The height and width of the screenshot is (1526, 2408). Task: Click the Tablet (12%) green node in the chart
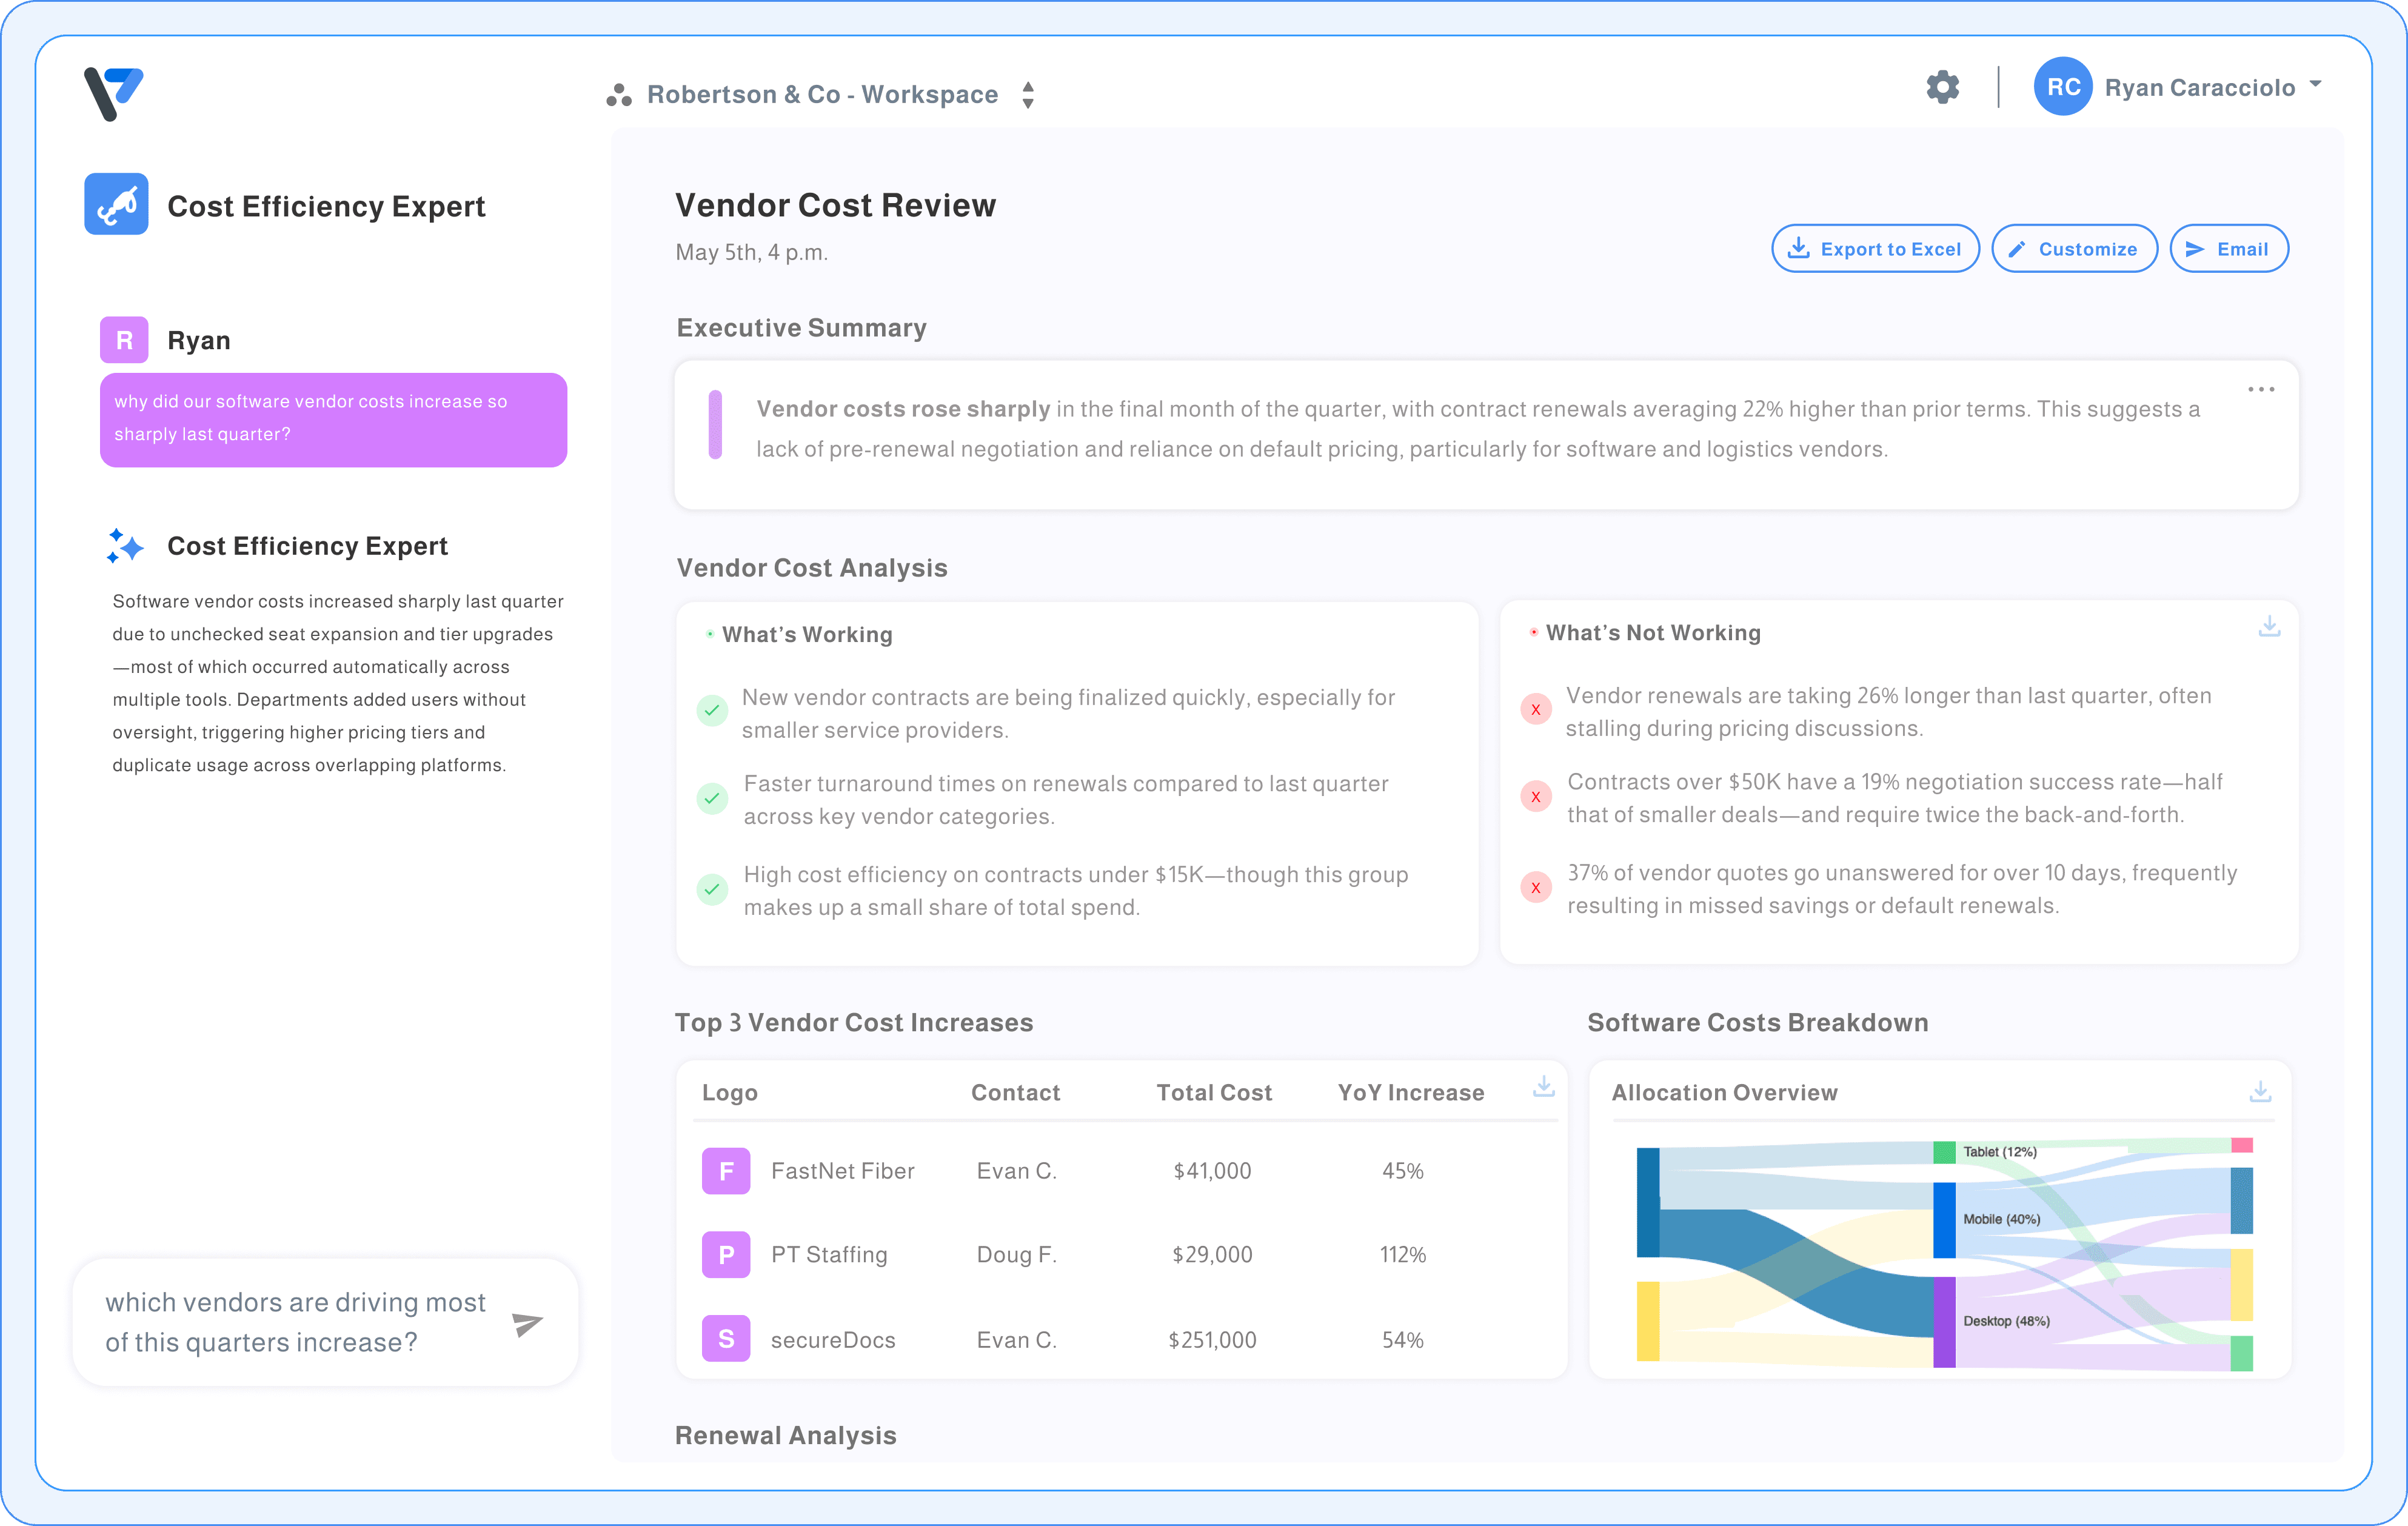click(x=1943, y=1152)
